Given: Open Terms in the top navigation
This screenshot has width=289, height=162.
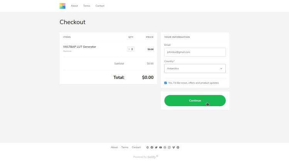Looking at the screenshot, I should point(87,6).
